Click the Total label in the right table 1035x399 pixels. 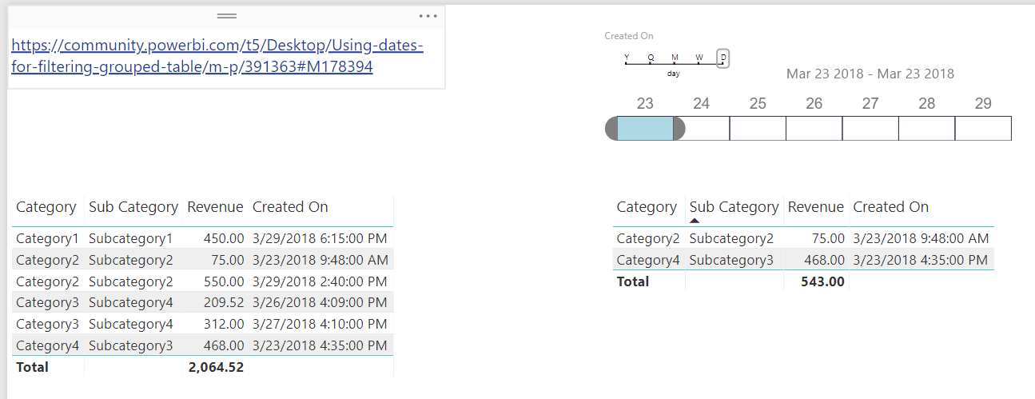(x=632, y=281)
